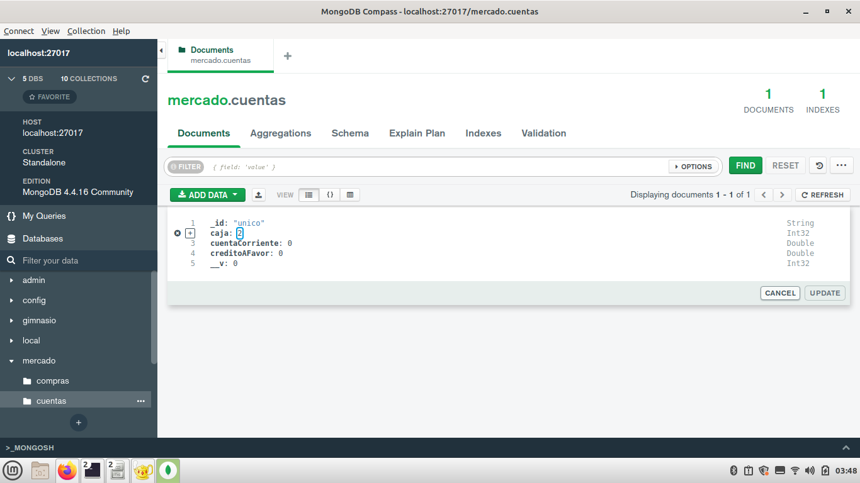Go to next page of documents
Viewport: 860px width, 483px height.
pyautogui.click(x=782, y=195)
